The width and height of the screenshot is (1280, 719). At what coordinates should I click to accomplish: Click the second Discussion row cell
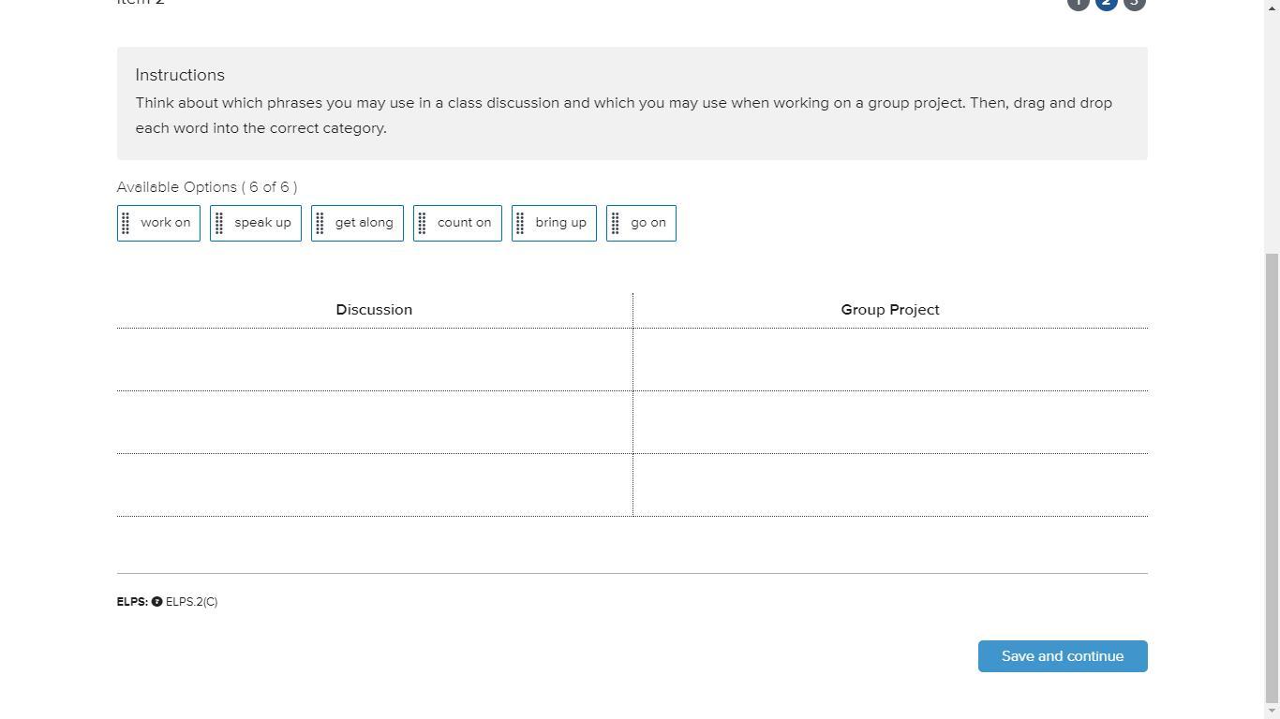pos(374,422)
